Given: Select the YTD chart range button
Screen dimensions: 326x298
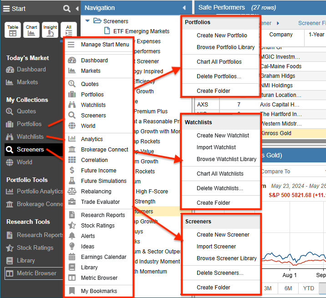Looking at the screenshot, I should 309,288.
